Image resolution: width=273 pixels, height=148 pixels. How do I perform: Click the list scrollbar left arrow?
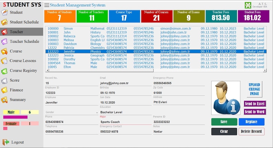47,71
